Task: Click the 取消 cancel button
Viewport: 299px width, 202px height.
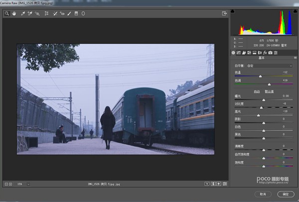Action: [263, 194]
